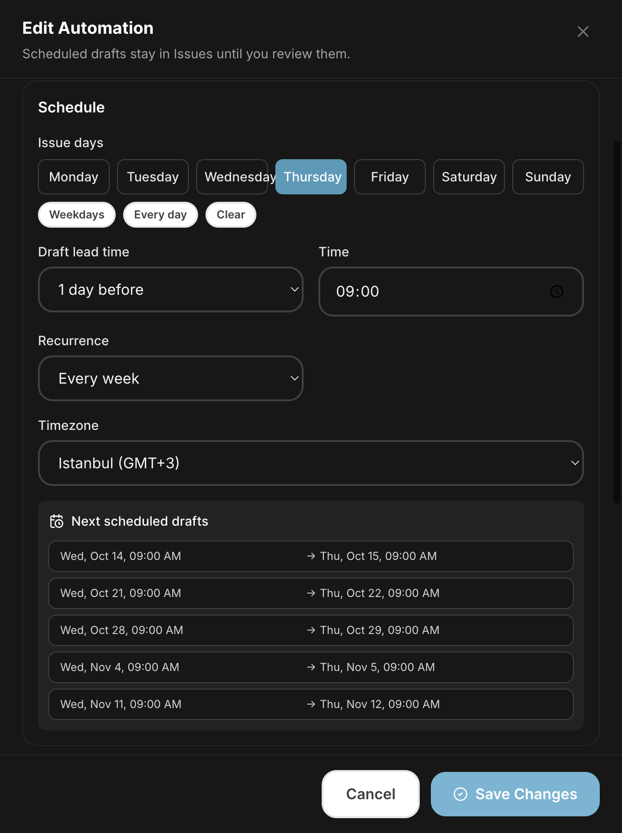Select the Wed, Oct 21 scheduled draft row
Screen dimensions: 622x833
point(311,593)
